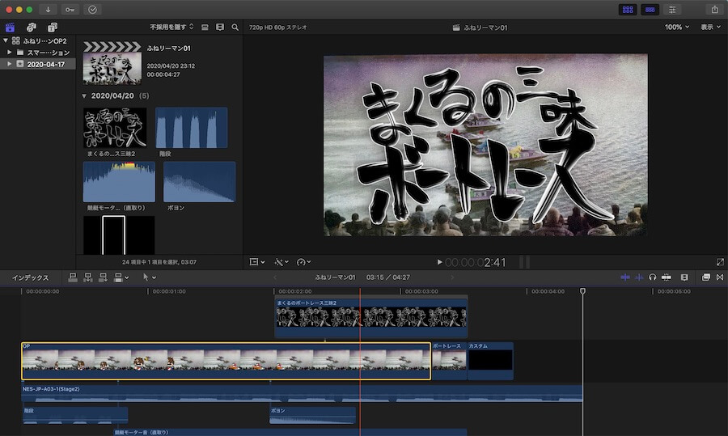Toggle solo headphones icon
The width and height of the screenshot is (728, 436).
click(652, 277)
